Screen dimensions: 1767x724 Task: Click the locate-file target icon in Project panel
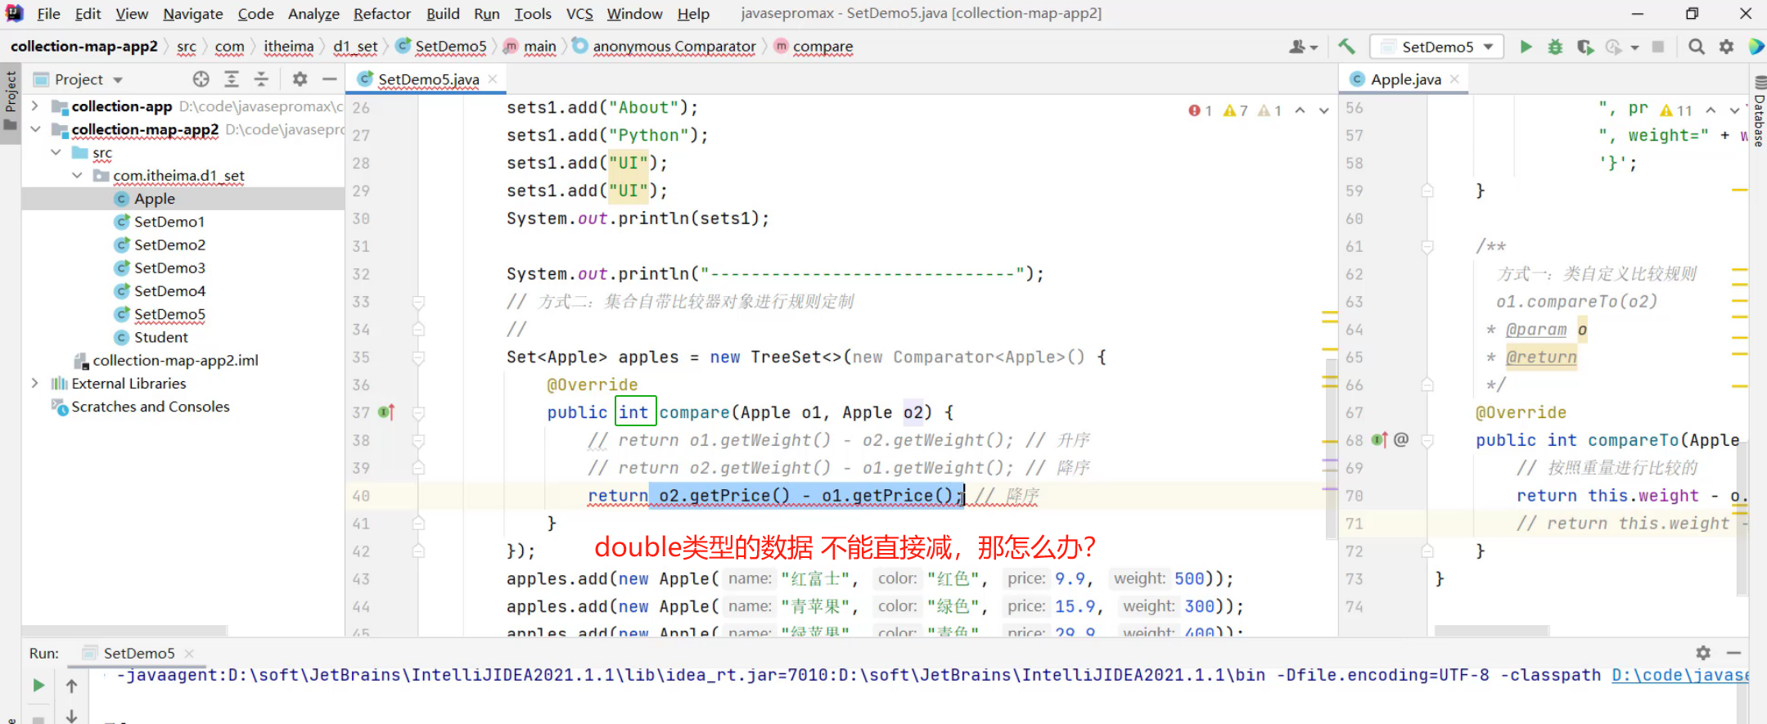point(201,79)
